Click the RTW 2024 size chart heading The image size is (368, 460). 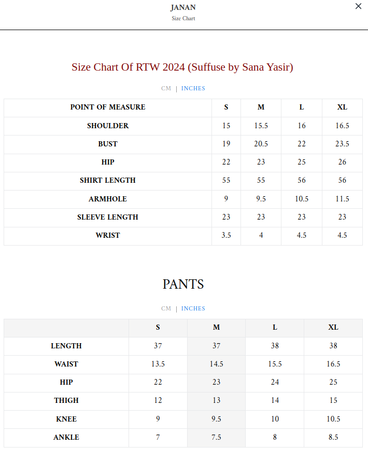click(x=182, y=67)
